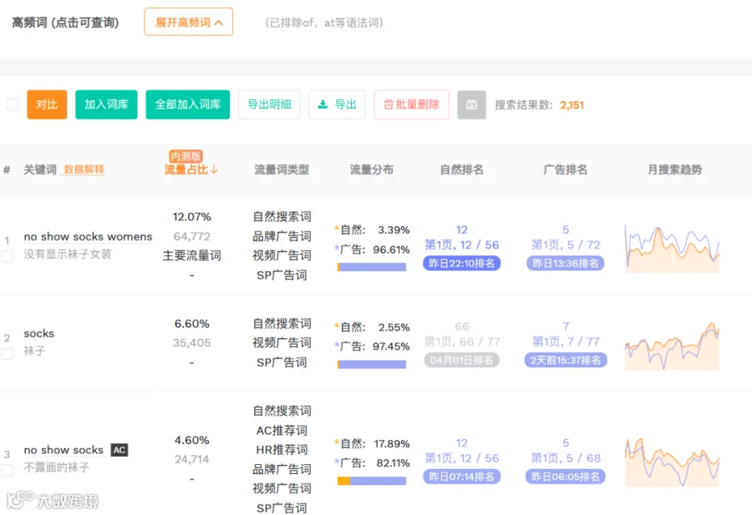The image size is (752, 515).
Task: Click search results count 2,151
Action: click(572, 105)
